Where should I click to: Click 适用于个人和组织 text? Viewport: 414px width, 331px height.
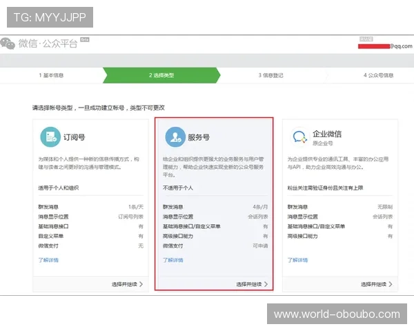point(59,188)
